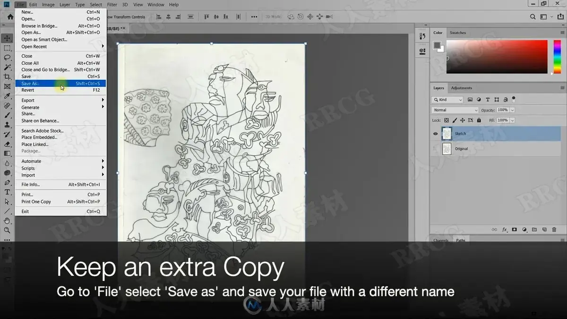
Task: Select the Hand tool
Action: click(x=7, y=220)
